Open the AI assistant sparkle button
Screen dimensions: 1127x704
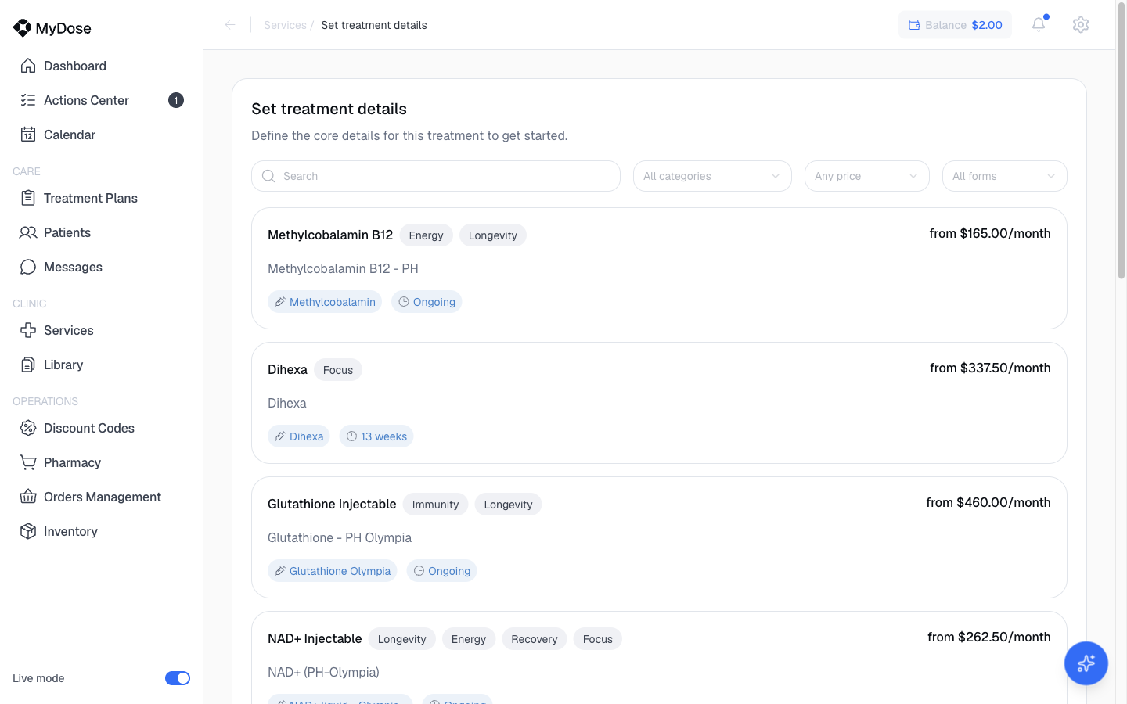1086,663
